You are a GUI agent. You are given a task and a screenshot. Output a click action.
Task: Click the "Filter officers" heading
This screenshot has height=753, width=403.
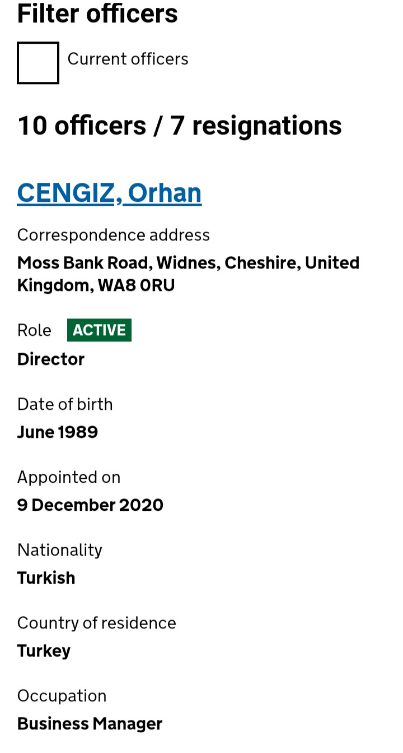[x=97, y=13]
